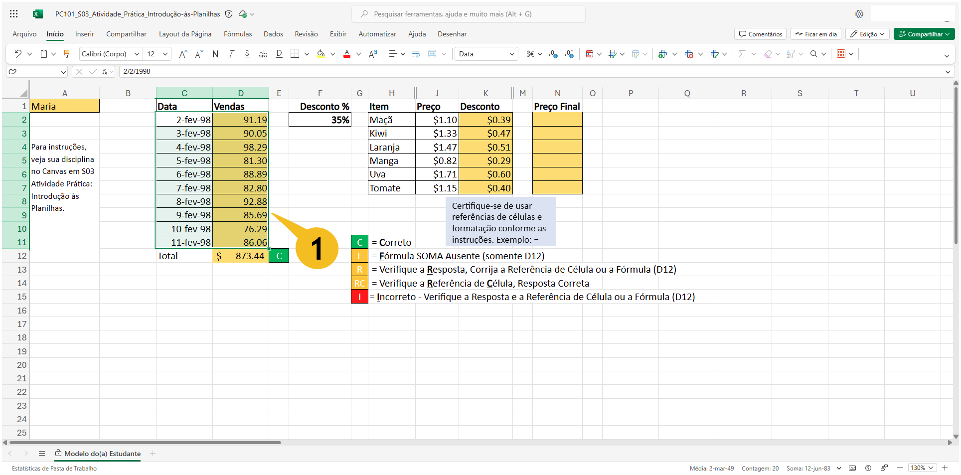Image resolution: width=961 pixels, height=475 pixels.
Task: Increase font size with the larger A
Action: coord(183,54)
